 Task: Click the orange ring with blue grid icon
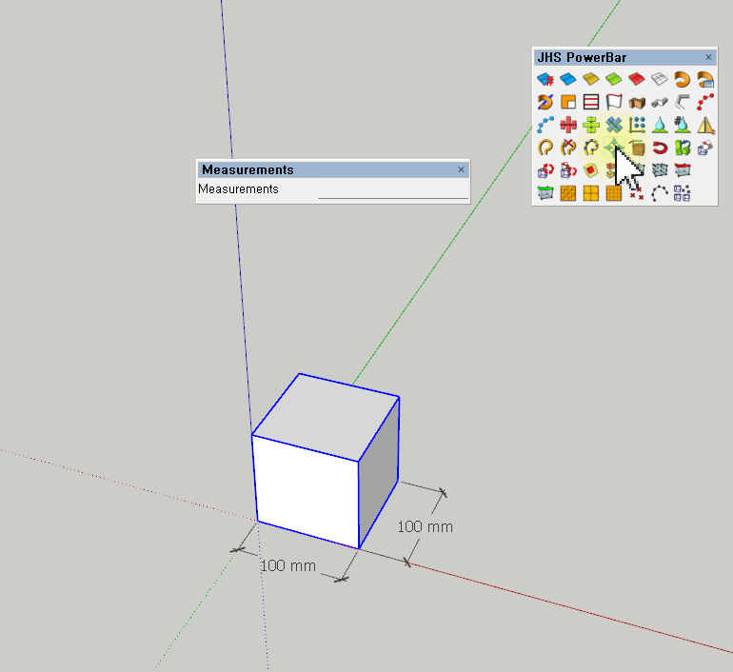tap(705, 79)
